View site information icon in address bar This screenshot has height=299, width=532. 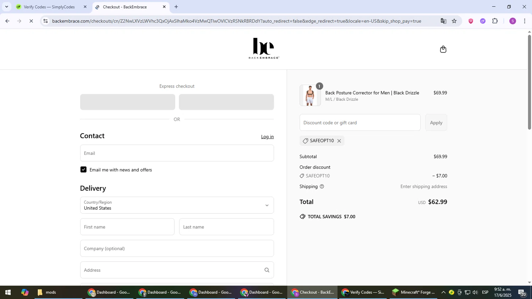pyautogui.click(x=45, y=21)
